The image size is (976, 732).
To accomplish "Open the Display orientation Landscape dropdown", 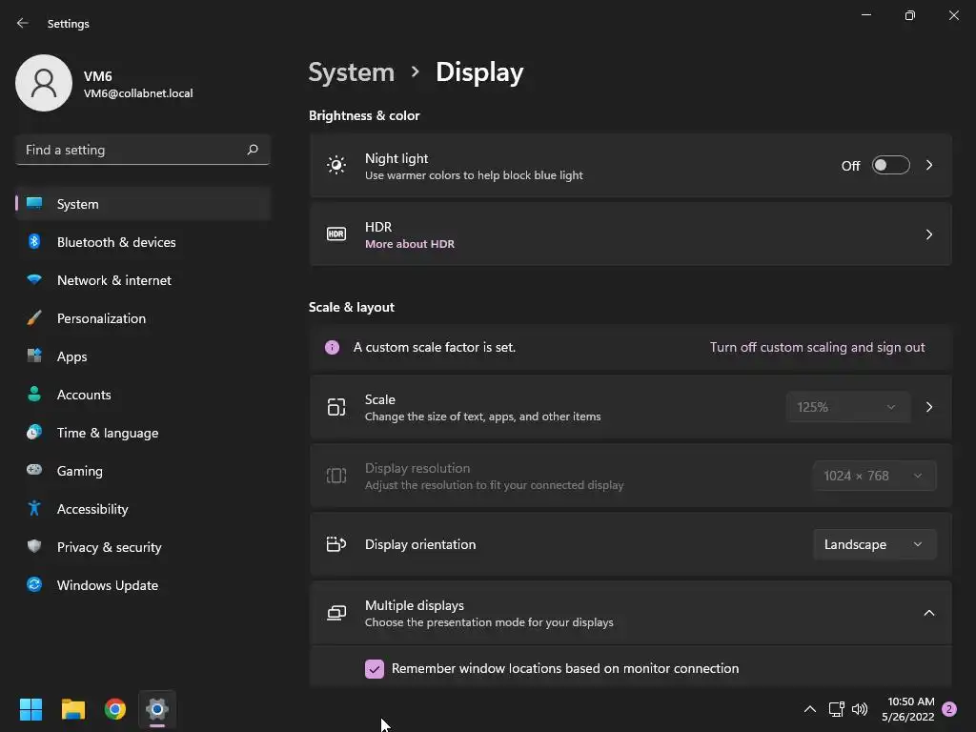I will point(874,544).
